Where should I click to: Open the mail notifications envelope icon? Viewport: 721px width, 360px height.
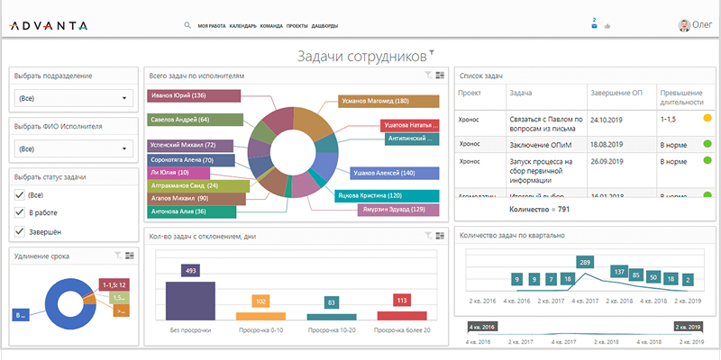click(594, 26)
